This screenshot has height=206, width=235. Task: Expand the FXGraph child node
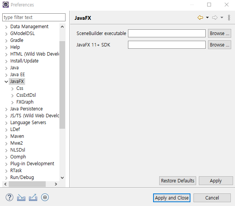pos(12,102)
